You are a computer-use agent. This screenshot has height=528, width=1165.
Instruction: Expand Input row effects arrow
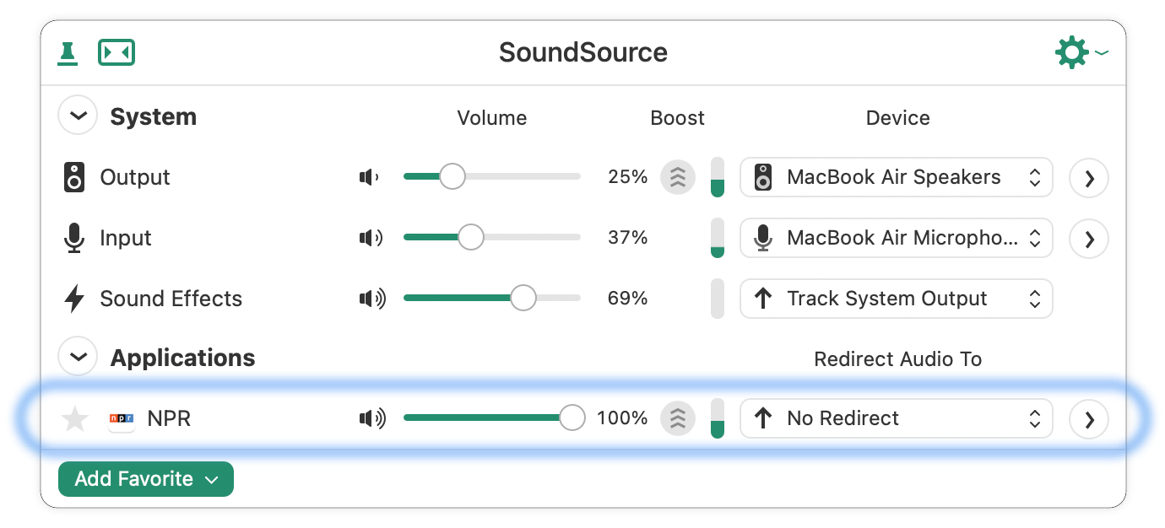point(1089,239)
